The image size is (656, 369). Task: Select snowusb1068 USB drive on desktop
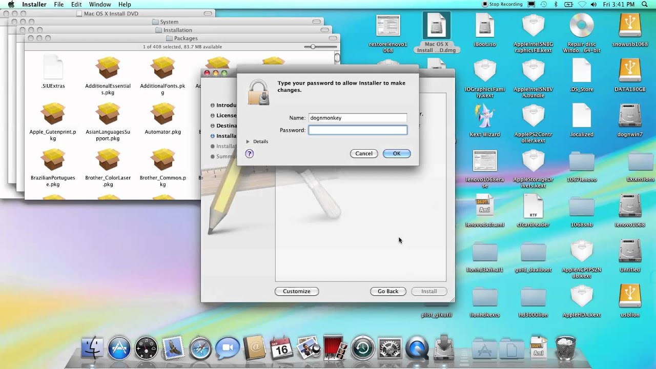(630, 26)
